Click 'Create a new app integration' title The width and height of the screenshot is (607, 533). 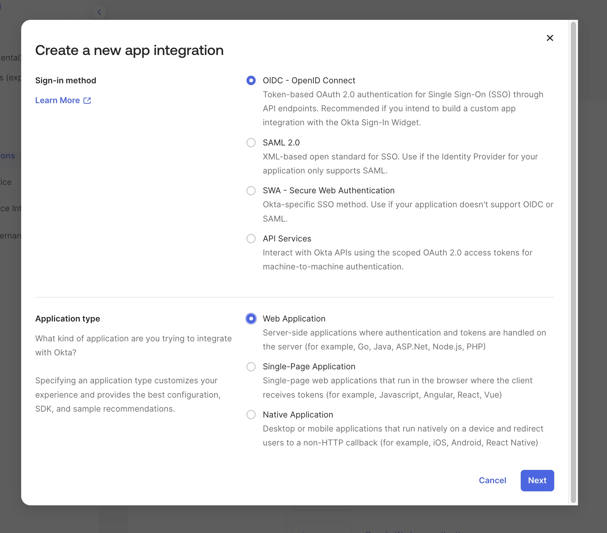129,50
